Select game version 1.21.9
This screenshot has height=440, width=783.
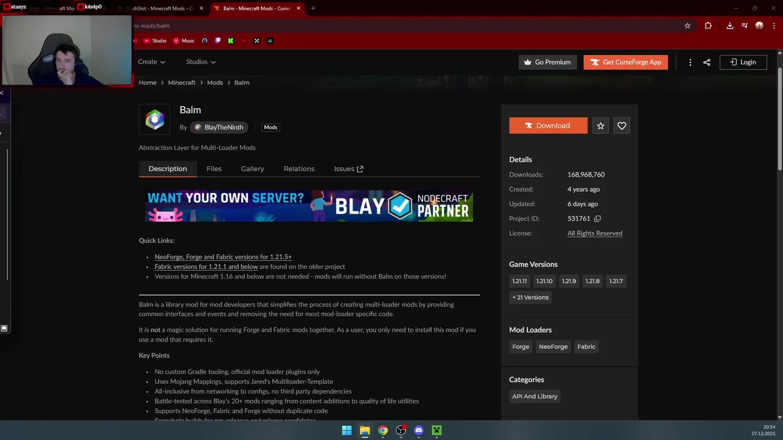(x=569, y=281)
